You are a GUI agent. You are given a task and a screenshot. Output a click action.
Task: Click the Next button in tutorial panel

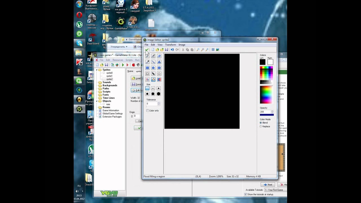[268, 185]
